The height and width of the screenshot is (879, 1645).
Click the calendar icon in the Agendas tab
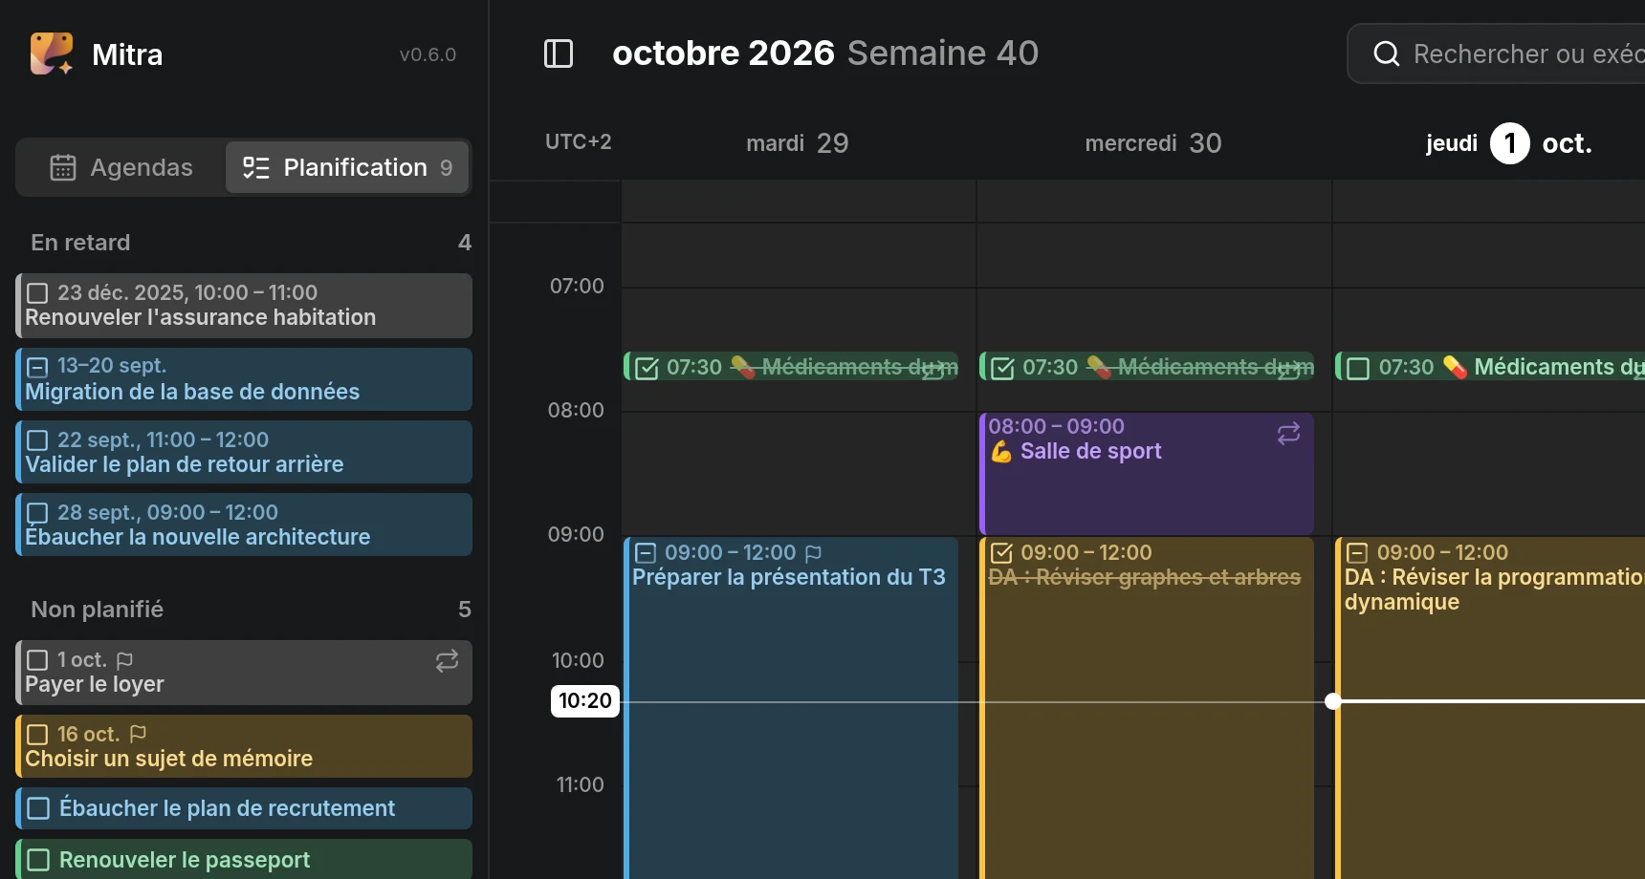click(63, 167)
